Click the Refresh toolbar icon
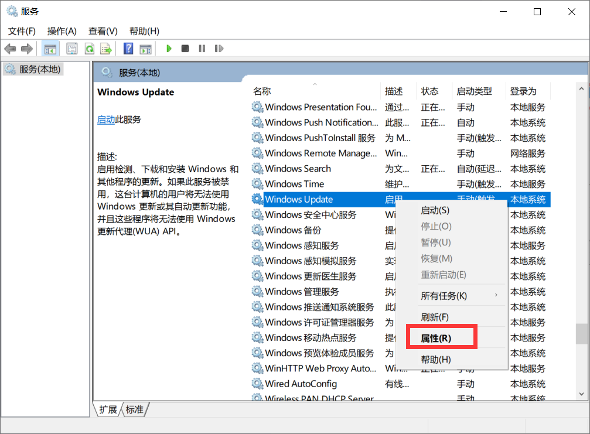590x434 pixels. pyautogui.click(x=90, y=49)
